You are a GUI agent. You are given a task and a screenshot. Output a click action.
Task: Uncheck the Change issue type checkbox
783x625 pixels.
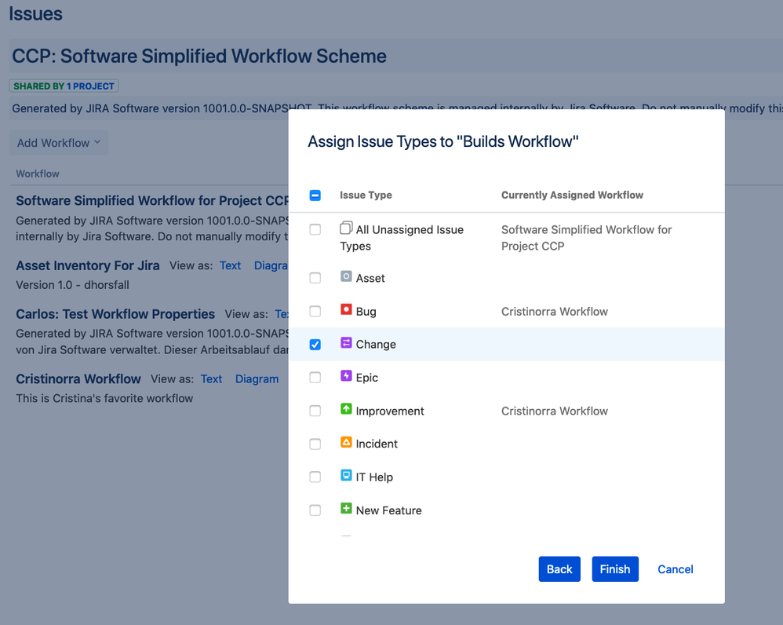[315, 344]
